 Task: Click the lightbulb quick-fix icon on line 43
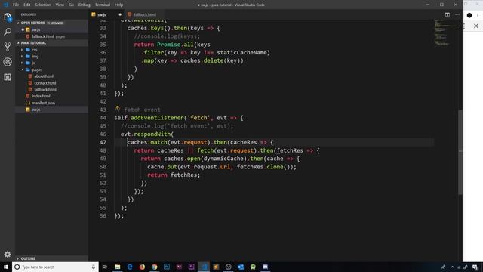tap(117, 109)
